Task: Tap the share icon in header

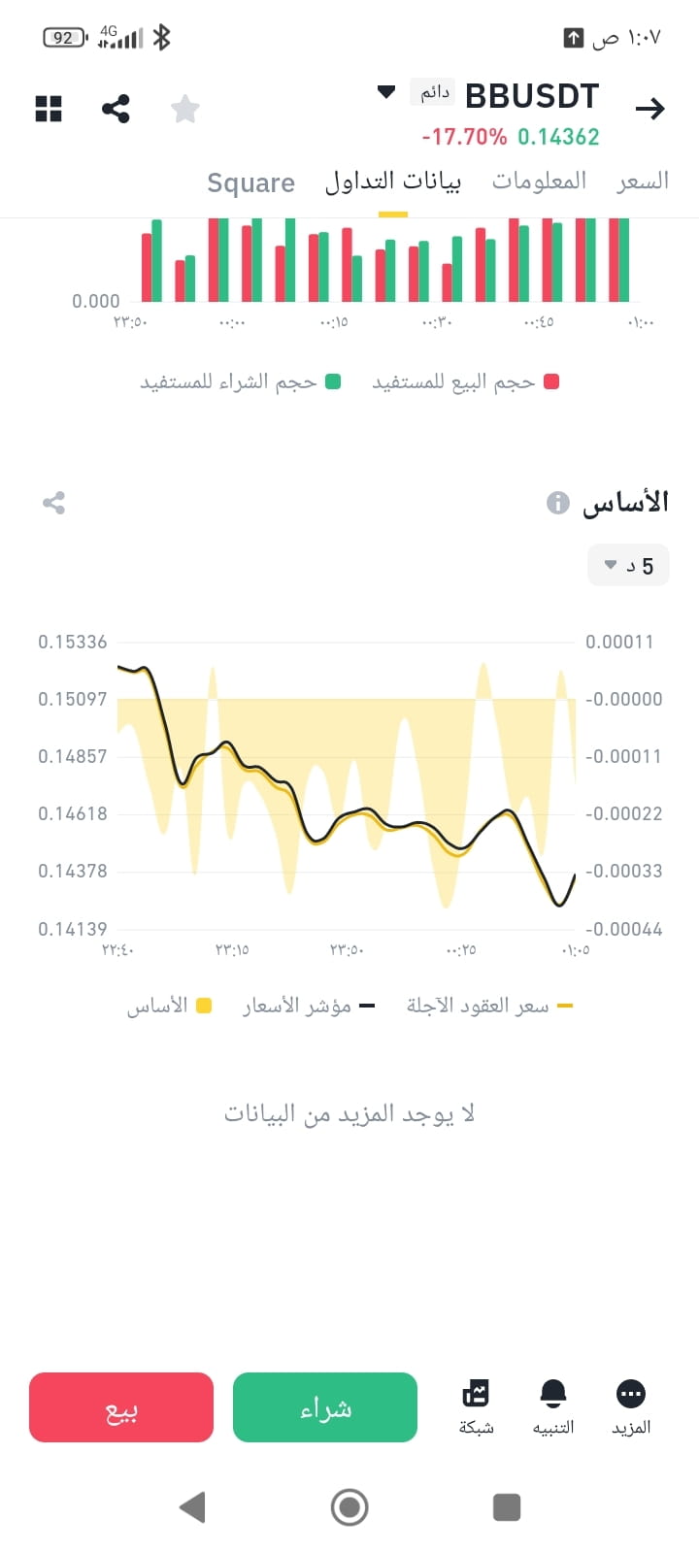Action: coord(116,109)
